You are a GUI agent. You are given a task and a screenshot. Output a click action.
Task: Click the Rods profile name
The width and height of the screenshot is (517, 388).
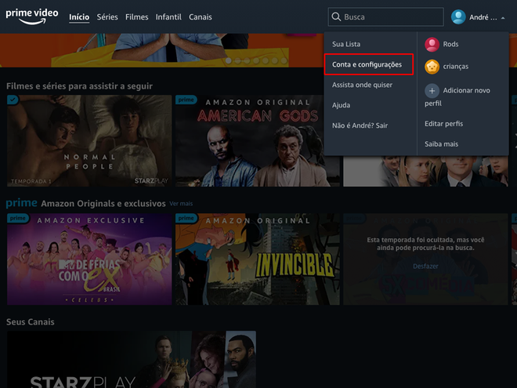[450, 44]
